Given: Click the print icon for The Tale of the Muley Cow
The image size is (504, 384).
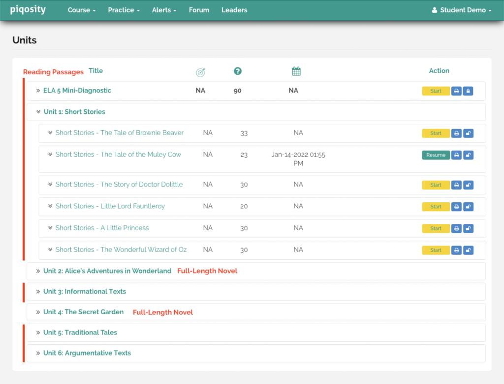Looking at the screenshot, I should point(456,155).
